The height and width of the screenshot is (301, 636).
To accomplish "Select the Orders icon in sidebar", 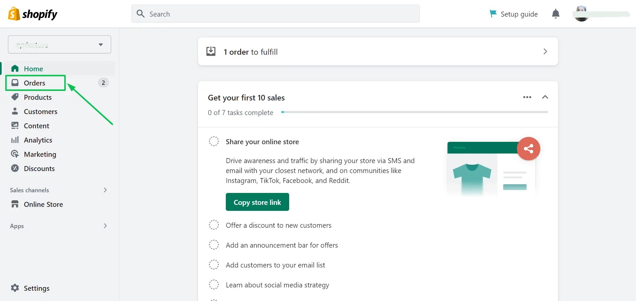I will [x=15, y=83].
